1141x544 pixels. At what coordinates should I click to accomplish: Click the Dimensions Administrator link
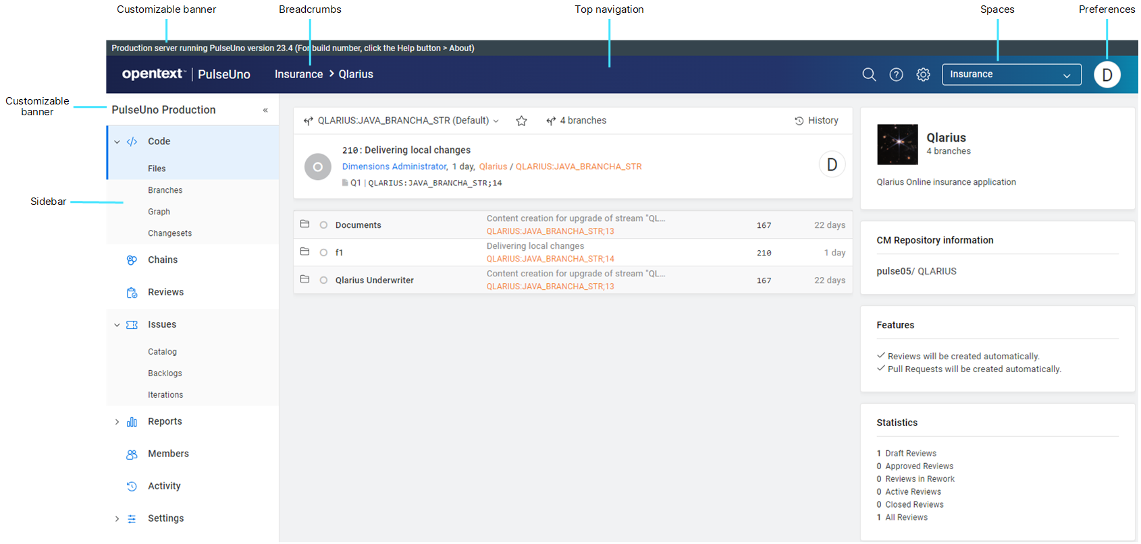point(394,167)
